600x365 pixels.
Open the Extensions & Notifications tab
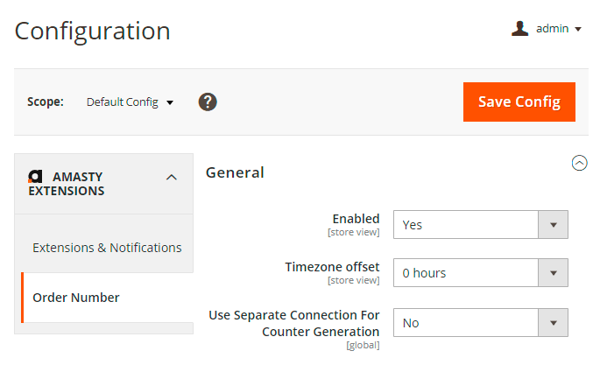tap(107, 248)
